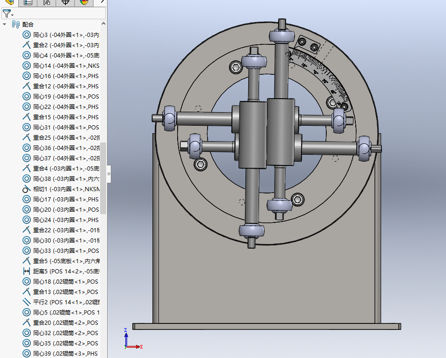Select concentric mate icon of 同心3

(x=27, y=35)
